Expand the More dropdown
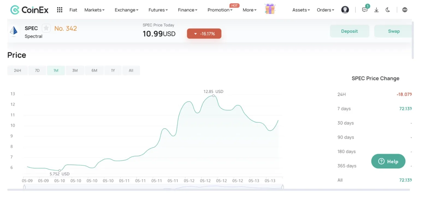The image size is (437, 198). pos(249,10)
